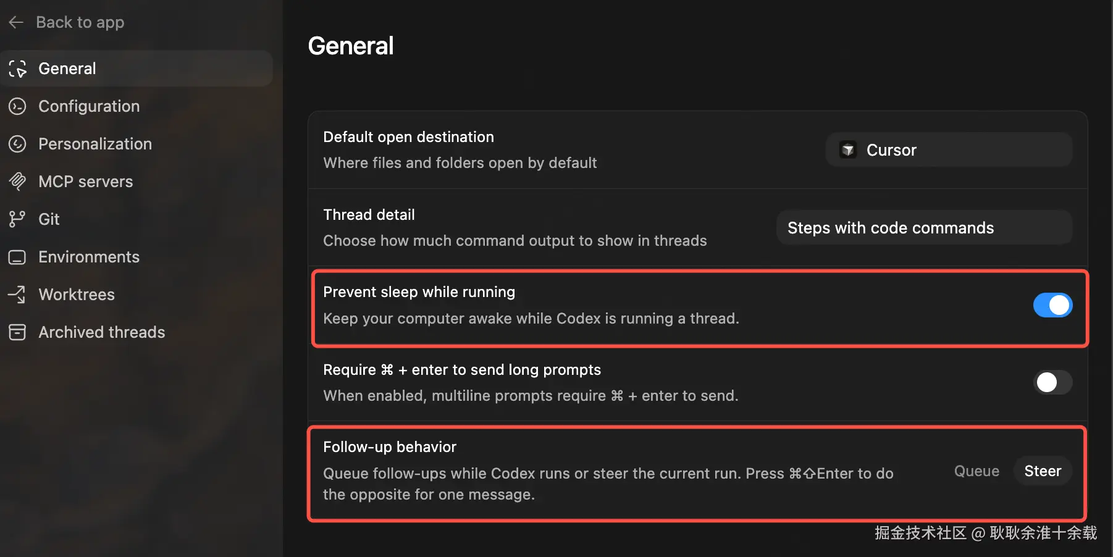Click the Cursor app icon in dropdown
1113x557 pixels.
(848, 150)
